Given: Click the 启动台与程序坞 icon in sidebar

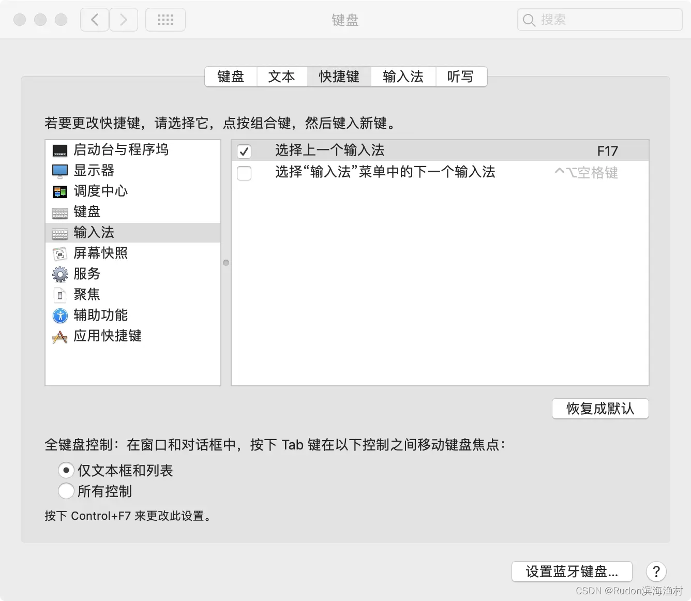Looking at the screenshot, I should 60,151.
